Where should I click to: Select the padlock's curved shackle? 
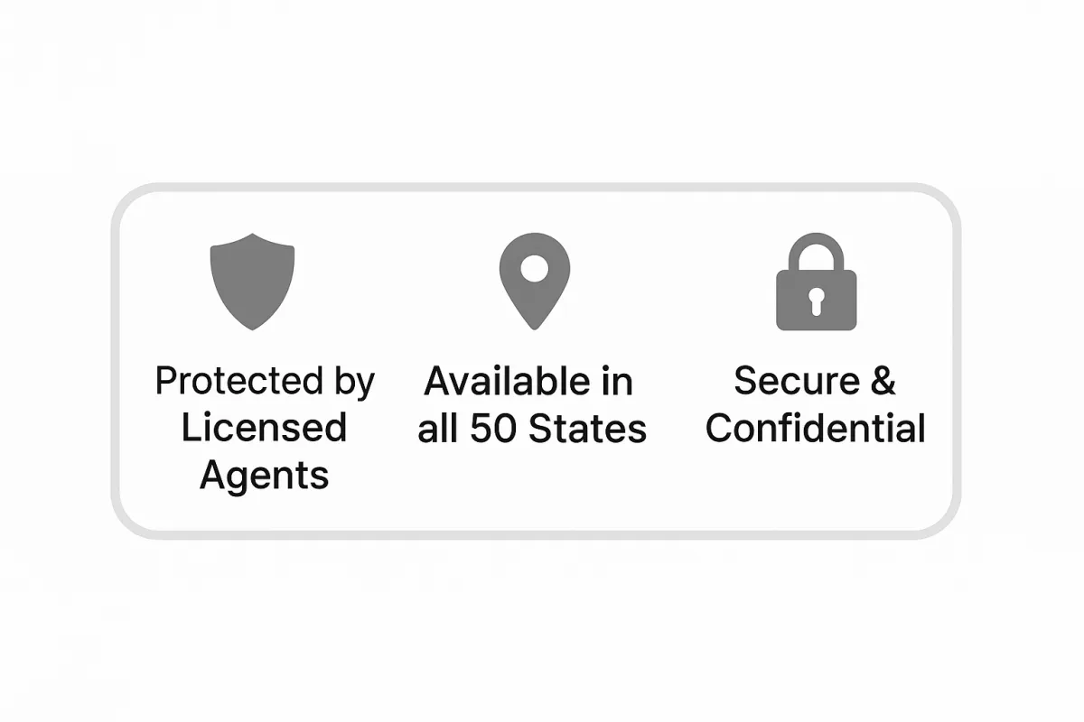pos(817,253)
